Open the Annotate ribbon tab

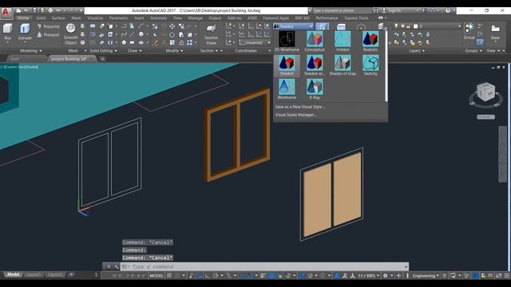[x=158, y=18]
